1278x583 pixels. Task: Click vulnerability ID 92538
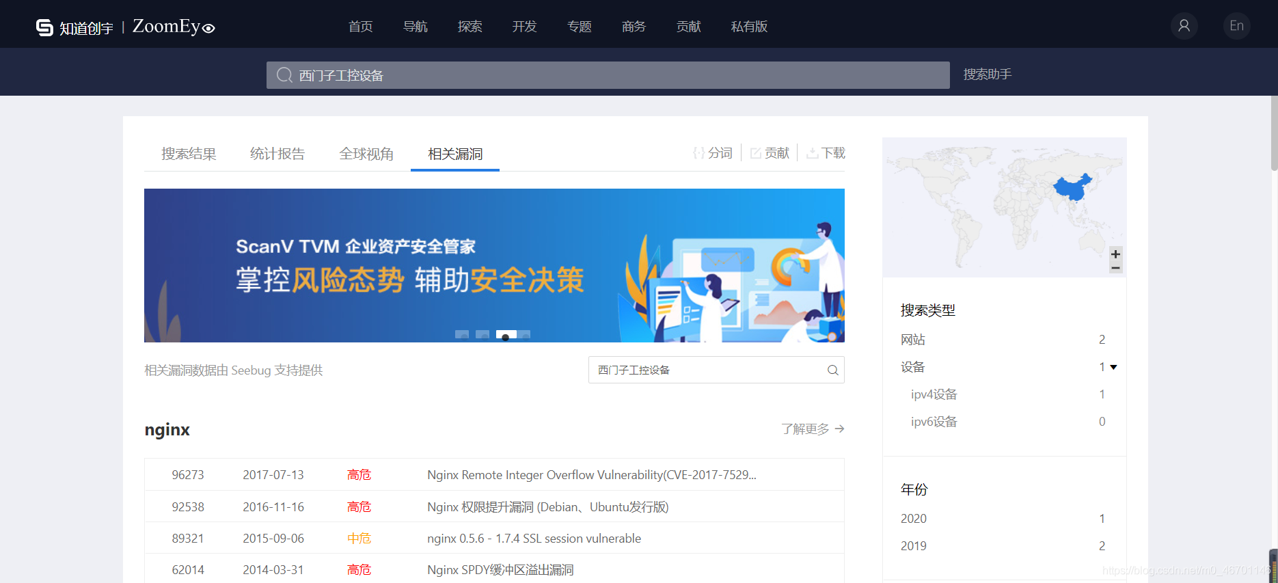188,507
